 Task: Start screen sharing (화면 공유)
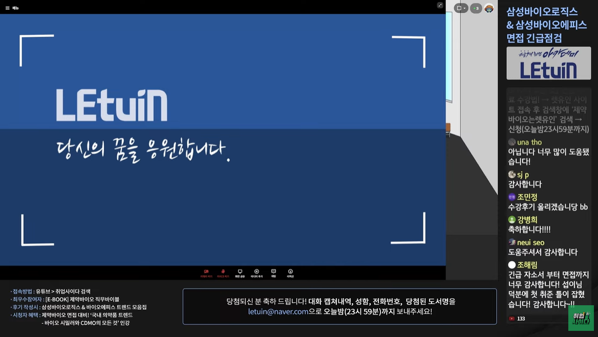(x=240, y=272)
